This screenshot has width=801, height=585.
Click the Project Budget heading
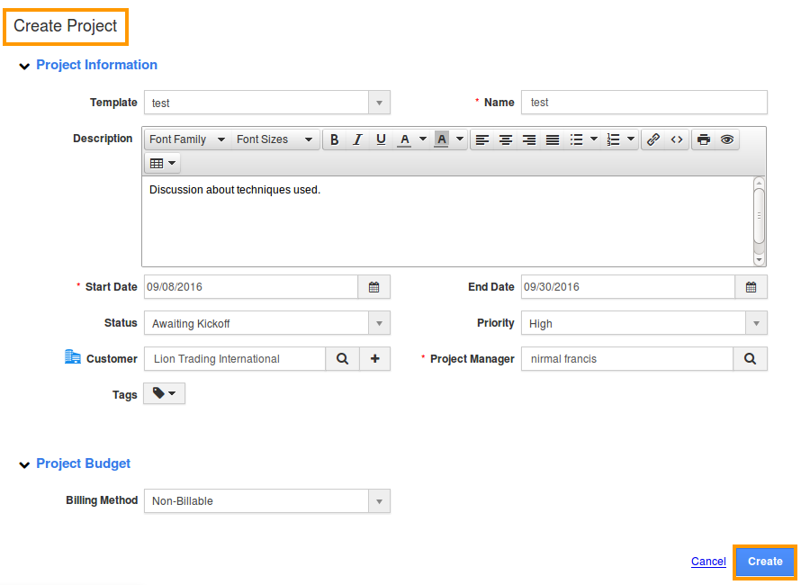click(84, 463)
